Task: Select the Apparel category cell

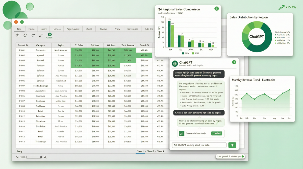Action: coord(41,55)
